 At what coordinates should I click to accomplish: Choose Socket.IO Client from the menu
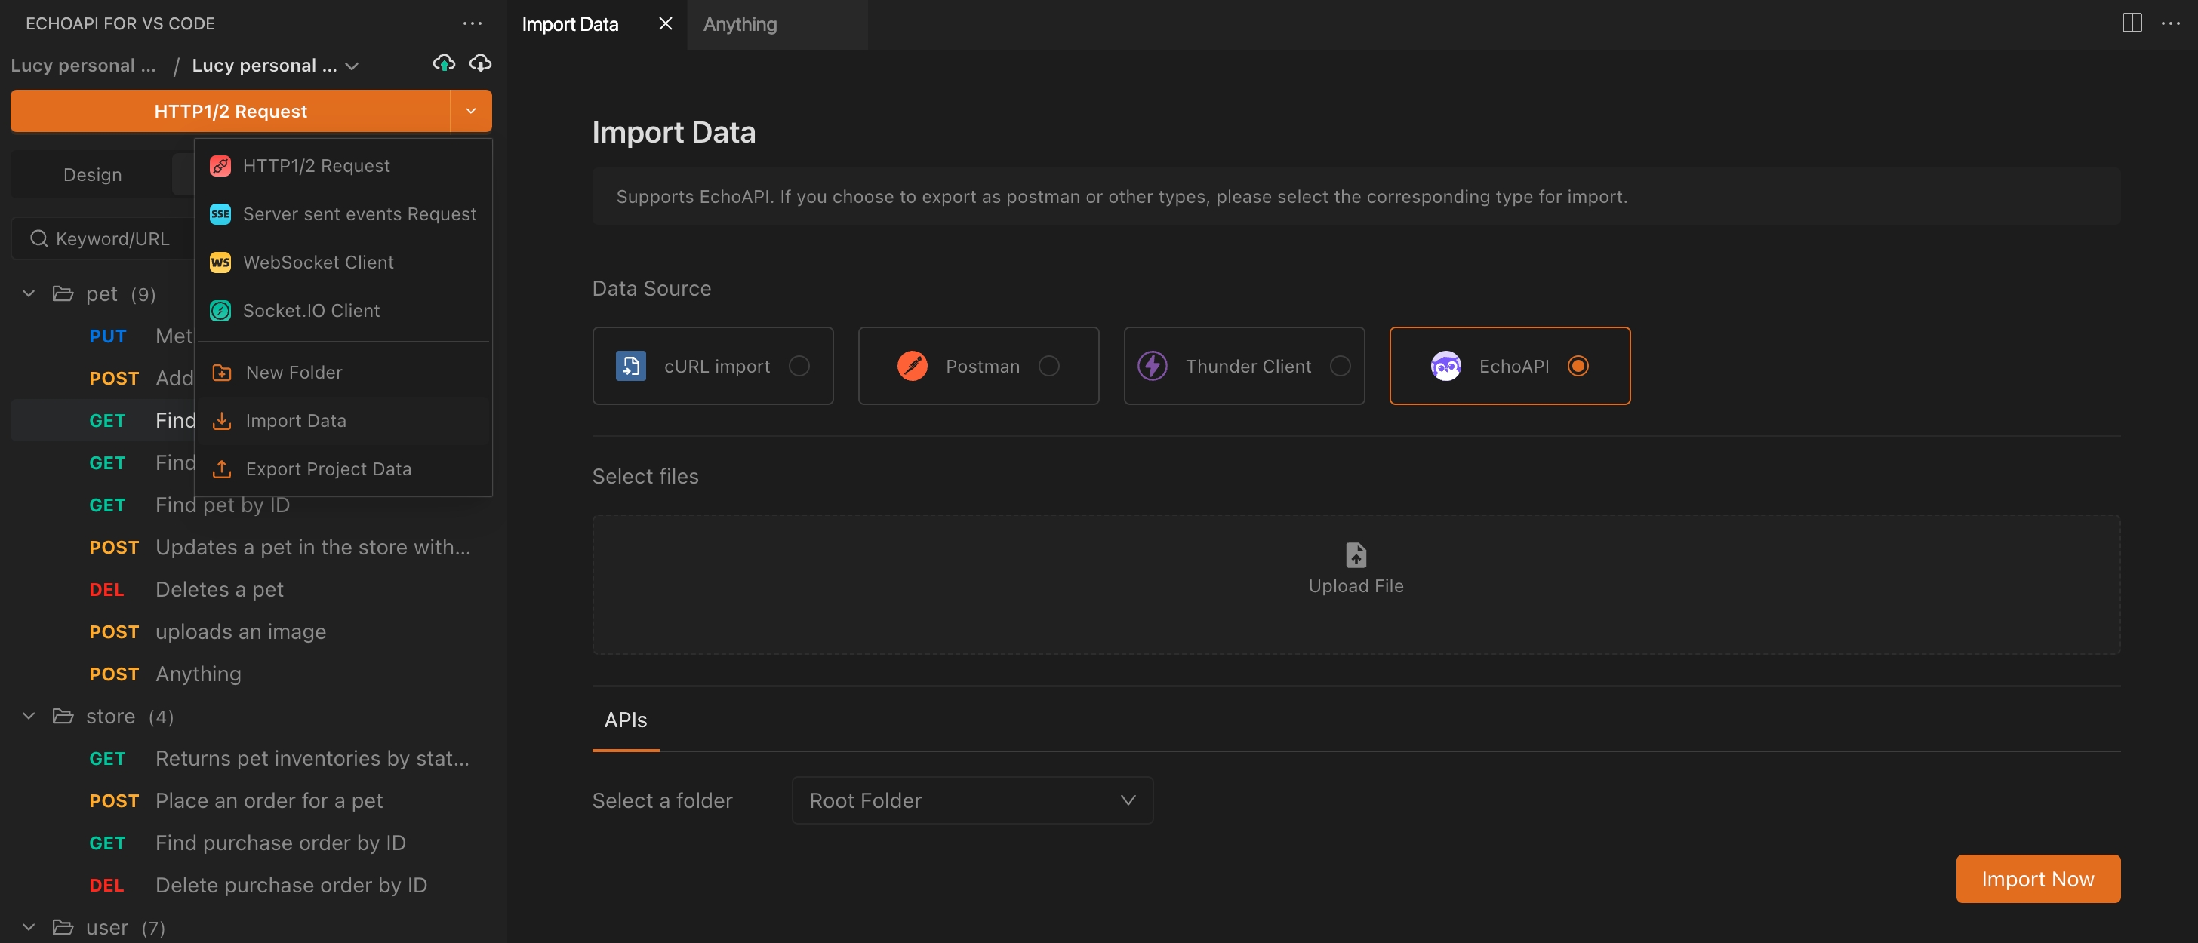pyautogui.click(x=343, y=310)
